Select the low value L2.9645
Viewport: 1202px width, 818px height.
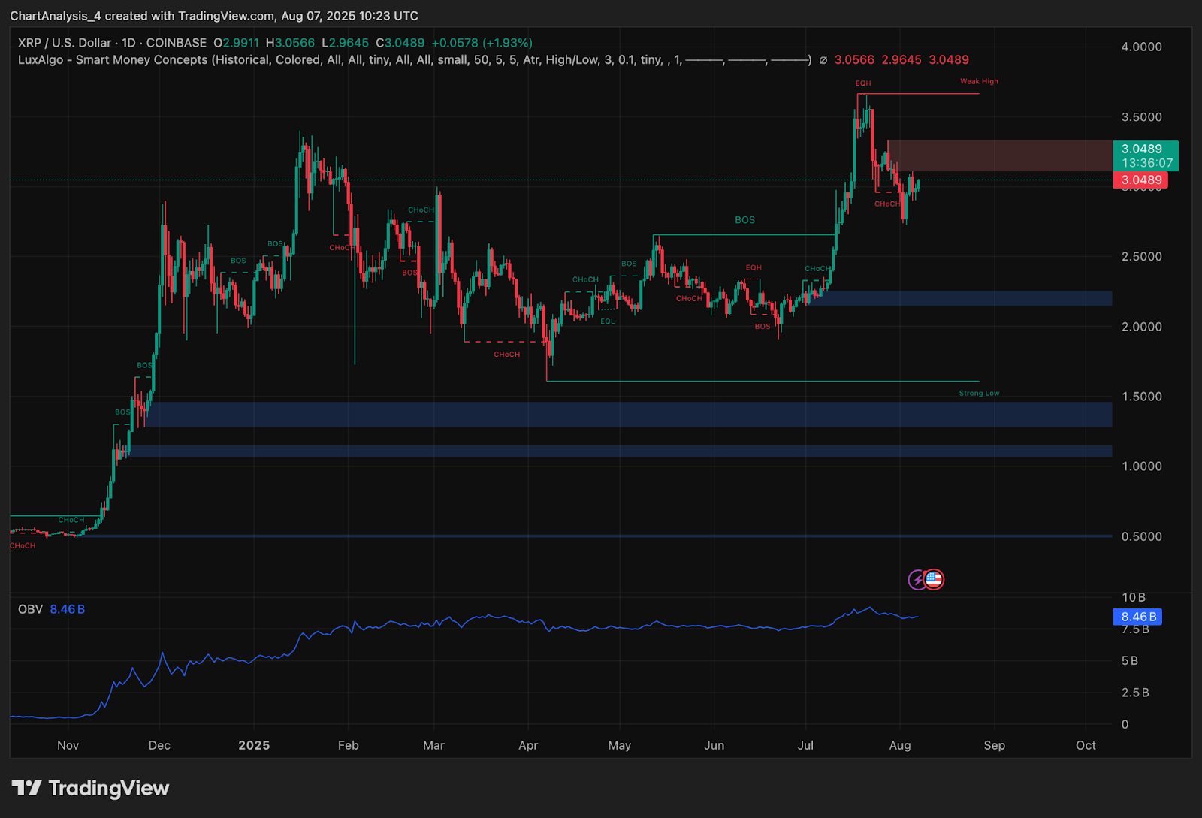pos(346,43)
